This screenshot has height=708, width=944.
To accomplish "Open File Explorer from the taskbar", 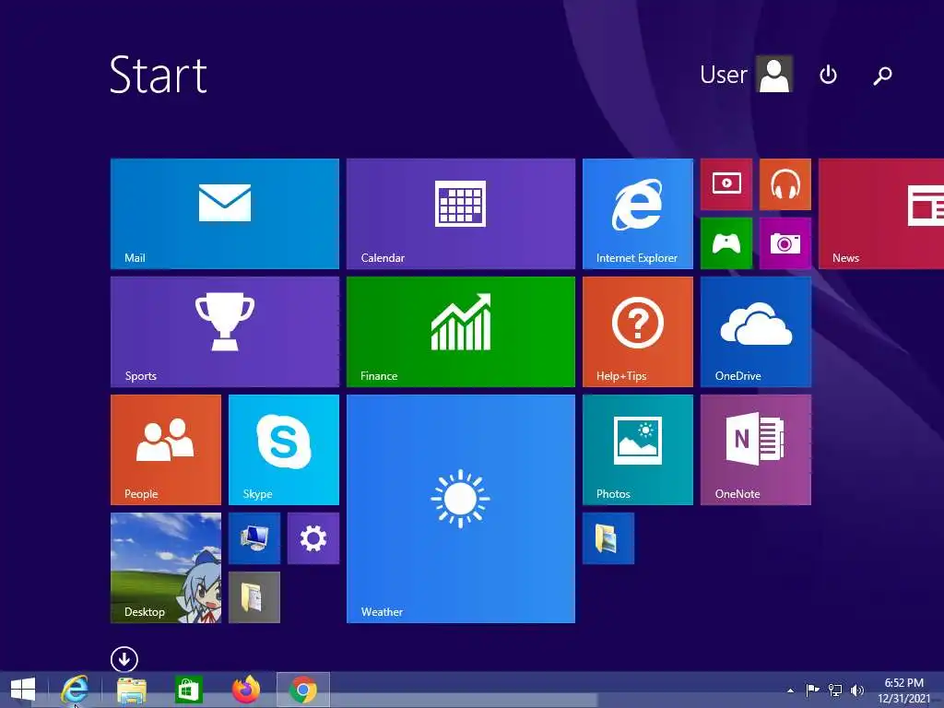I will coord(131,690).
